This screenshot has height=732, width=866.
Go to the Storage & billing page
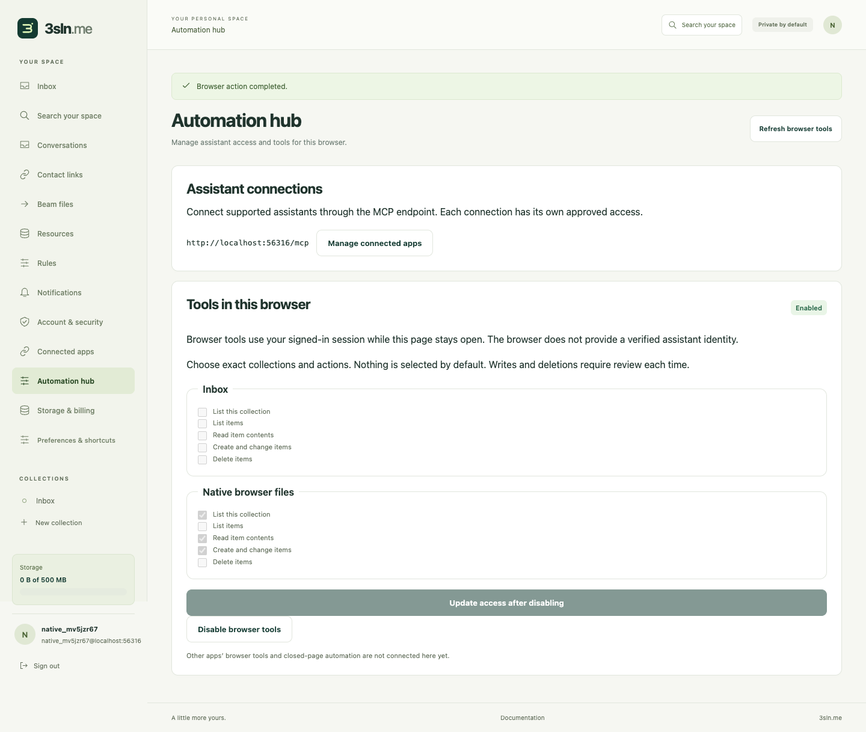point(73,410)
